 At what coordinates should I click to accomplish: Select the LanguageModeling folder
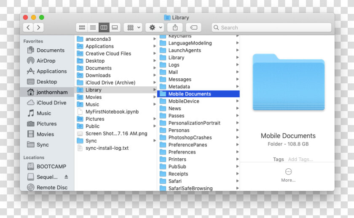pos(198,43)
